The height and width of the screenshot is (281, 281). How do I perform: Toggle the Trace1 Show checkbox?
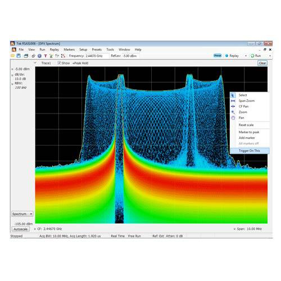(59, 63)
